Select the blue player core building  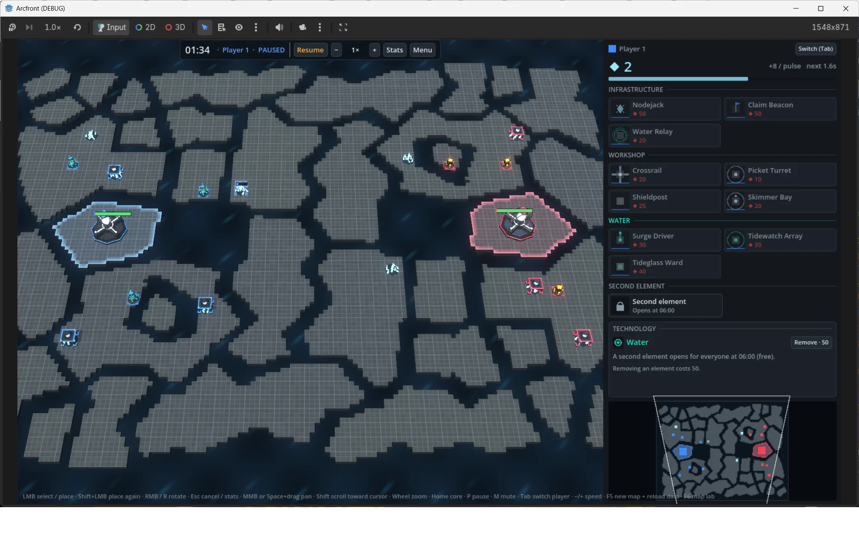109,228
